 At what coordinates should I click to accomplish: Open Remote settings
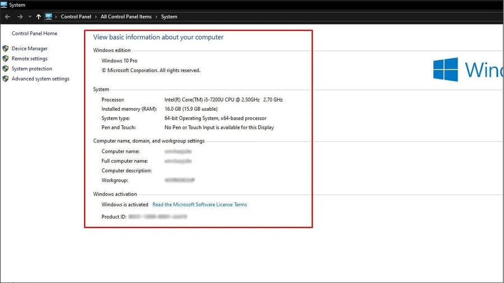(x=30, y=58)
